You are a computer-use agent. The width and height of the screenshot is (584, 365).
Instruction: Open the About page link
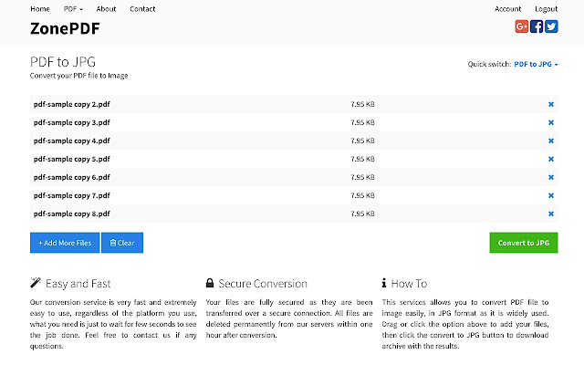[x=106, y=9]
